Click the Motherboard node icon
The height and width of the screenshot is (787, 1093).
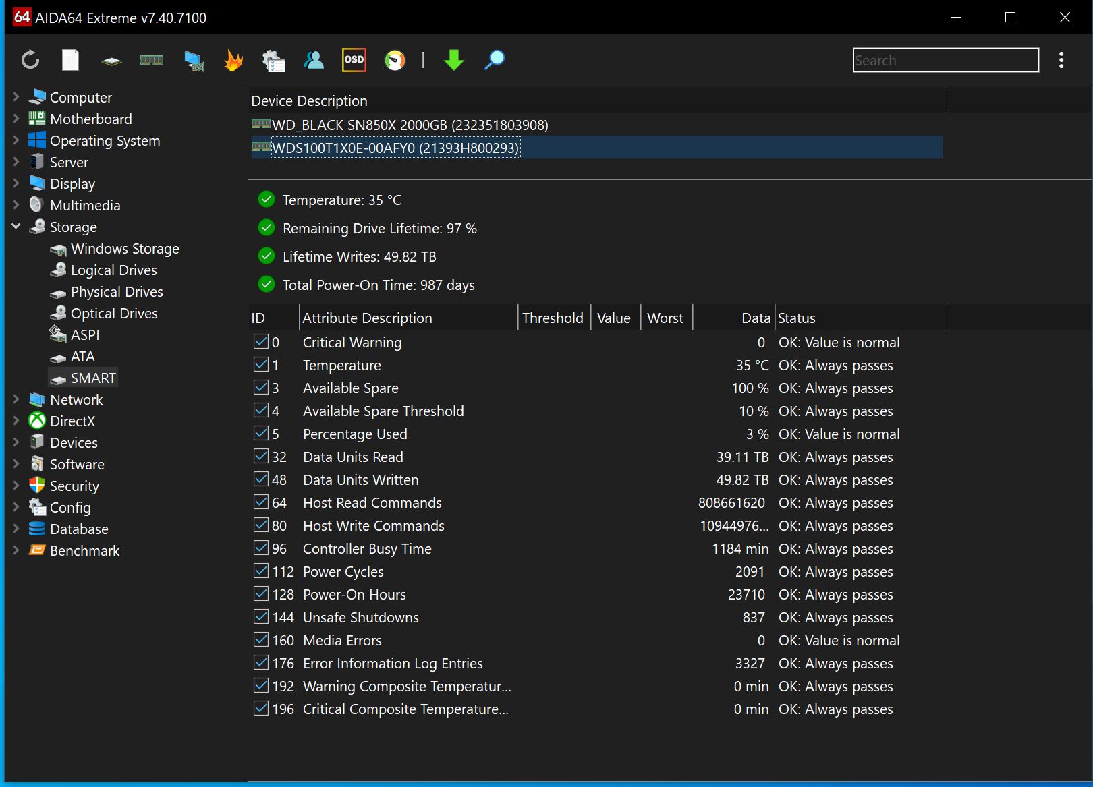(37, 119)
